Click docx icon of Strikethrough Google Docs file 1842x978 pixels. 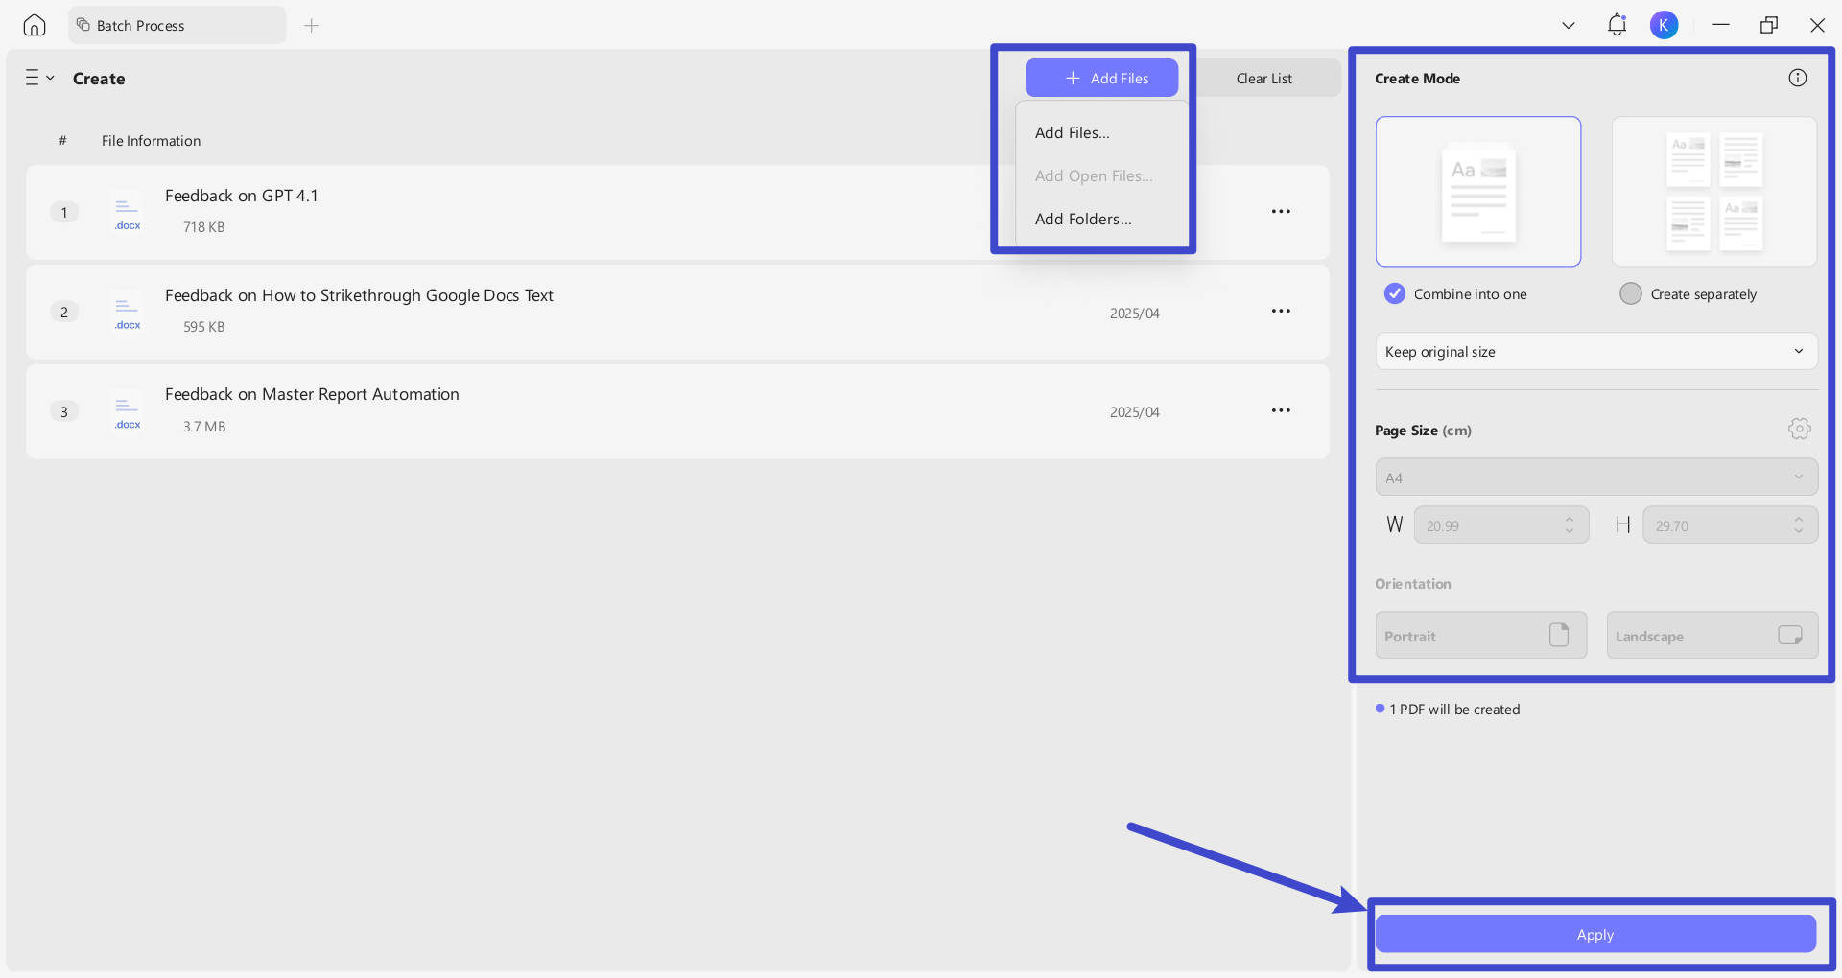click(x=127, y=312)
